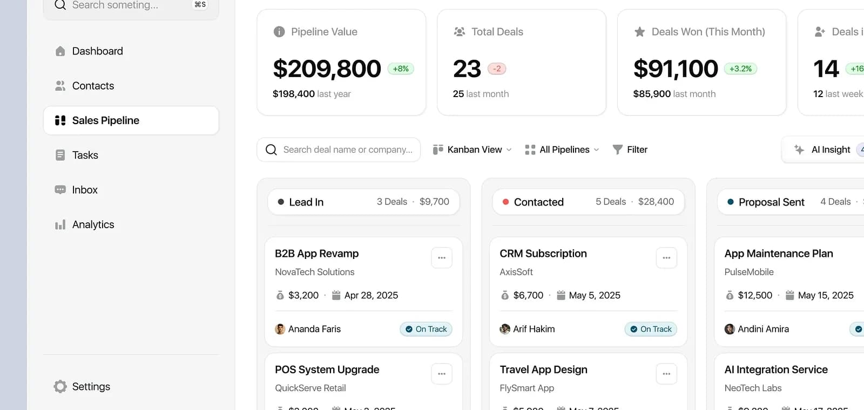Click the Apr 28, 2025 due date
864x410 pixels.
click(x=371, y=296)
